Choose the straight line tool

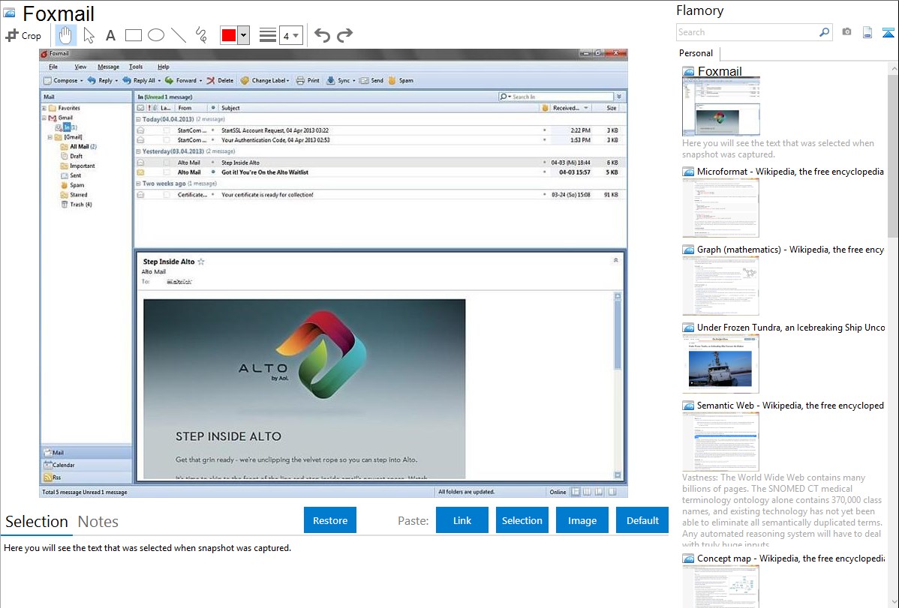(179, 35)
